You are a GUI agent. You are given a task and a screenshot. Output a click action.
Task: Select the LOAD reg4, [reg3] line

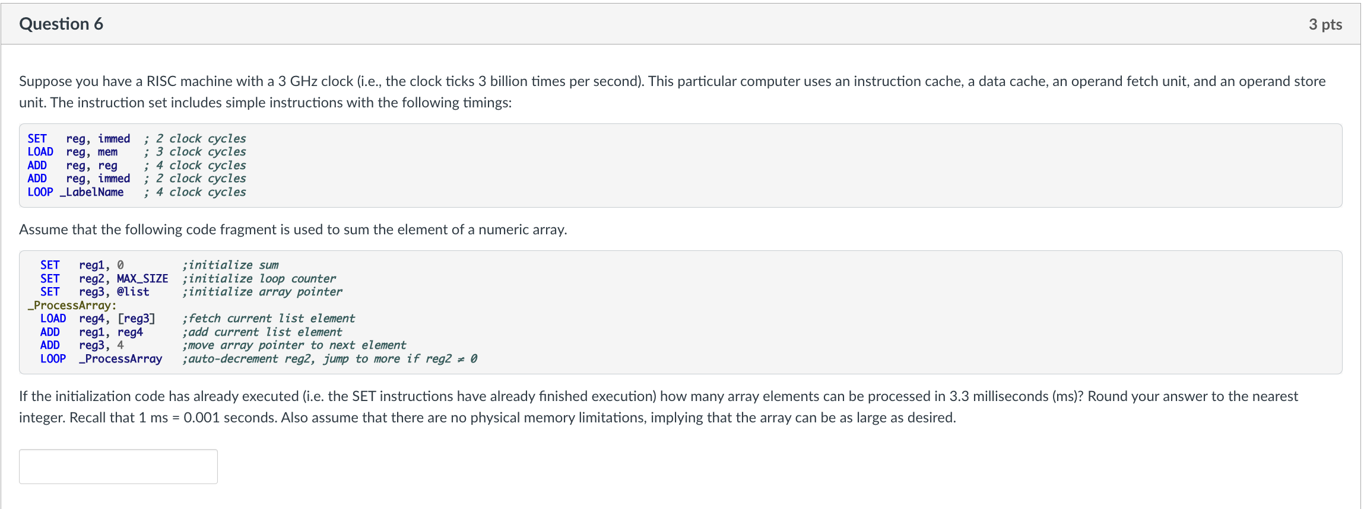point(98,318)
